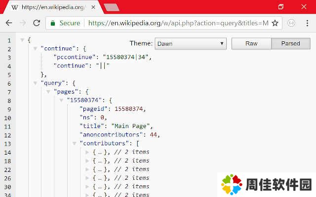Select the en.wikipedia.org browser tab
316x197 pixels.
[49, 7]
